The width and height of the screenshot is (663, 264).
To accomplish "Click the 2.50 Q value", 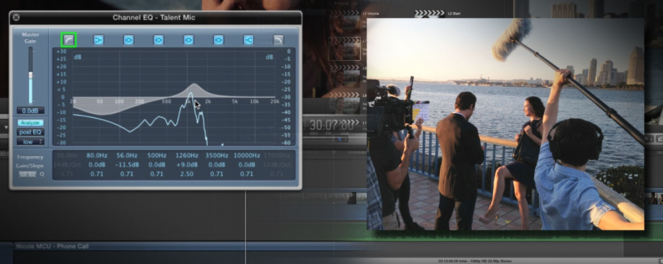I will pos(188,174).
